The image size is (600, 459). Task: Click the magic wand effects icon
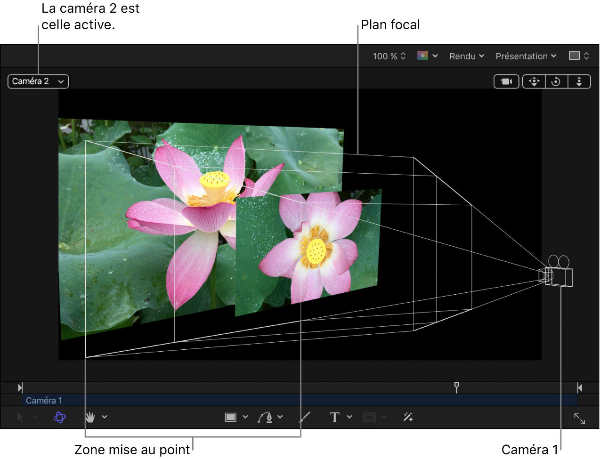tap(408, 417)
